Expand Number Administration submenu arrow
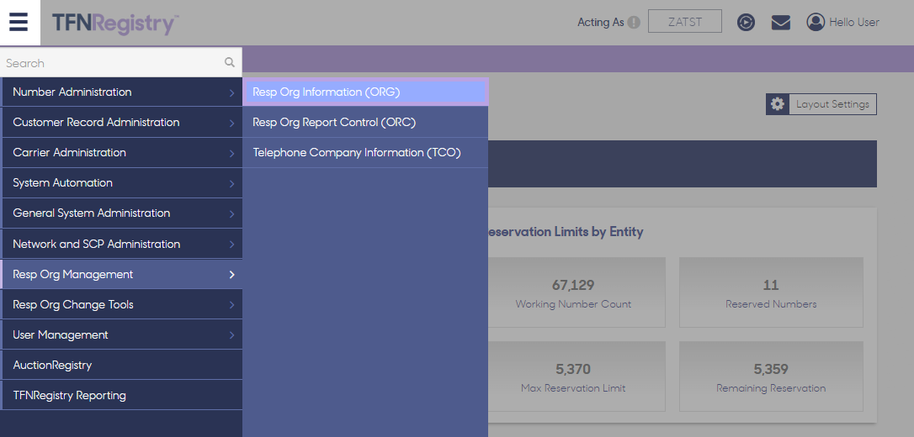 pos(231,92)
